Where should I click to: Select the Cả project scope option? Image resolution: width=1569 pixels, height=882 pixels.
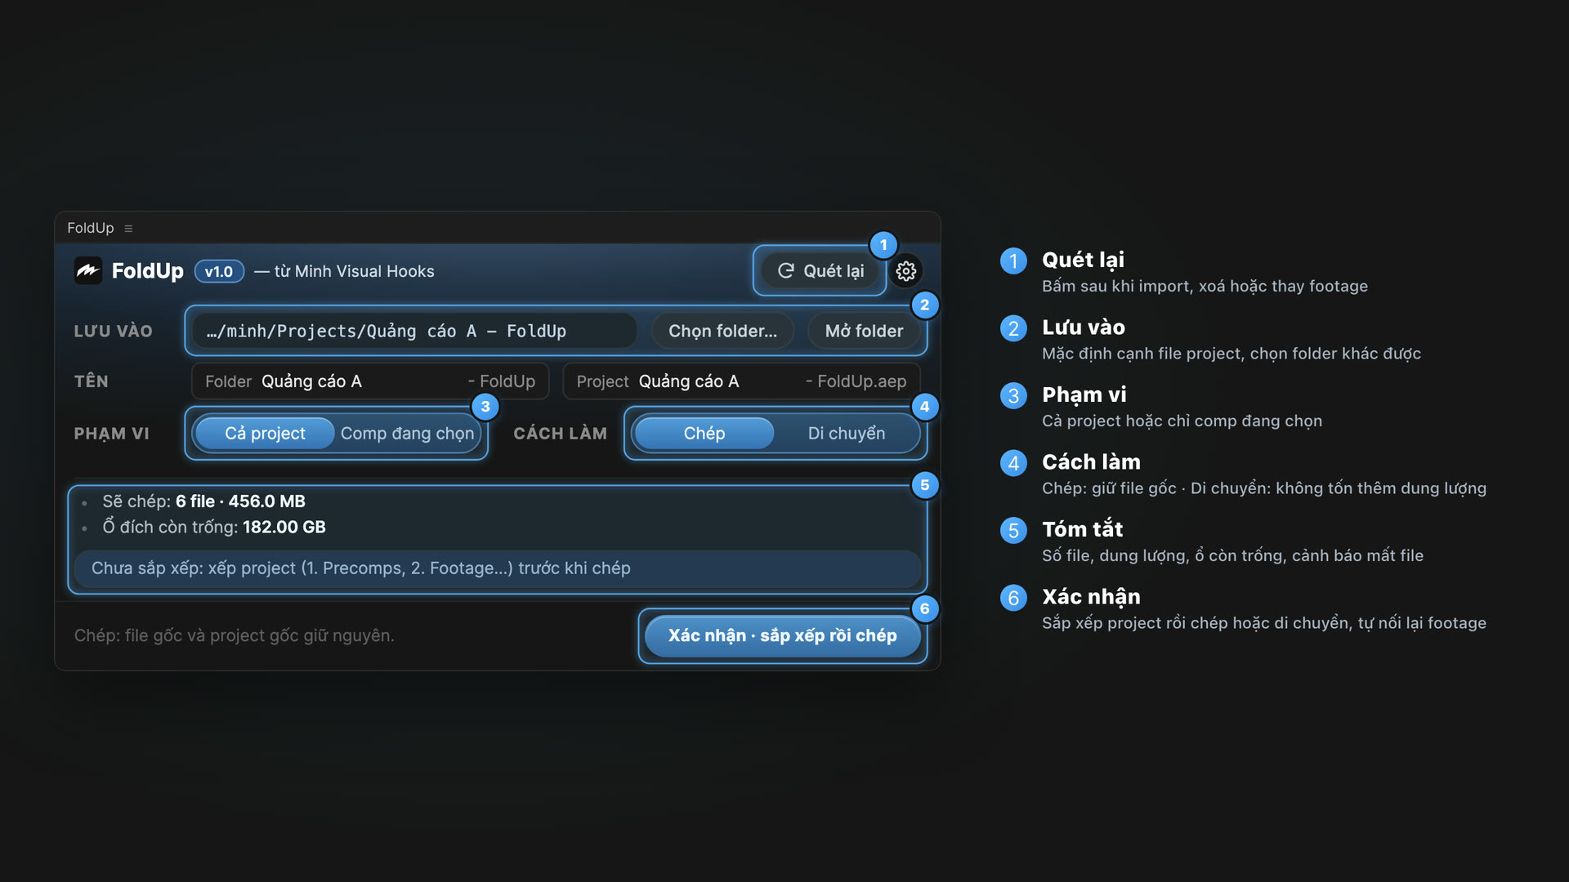point(265,433)
